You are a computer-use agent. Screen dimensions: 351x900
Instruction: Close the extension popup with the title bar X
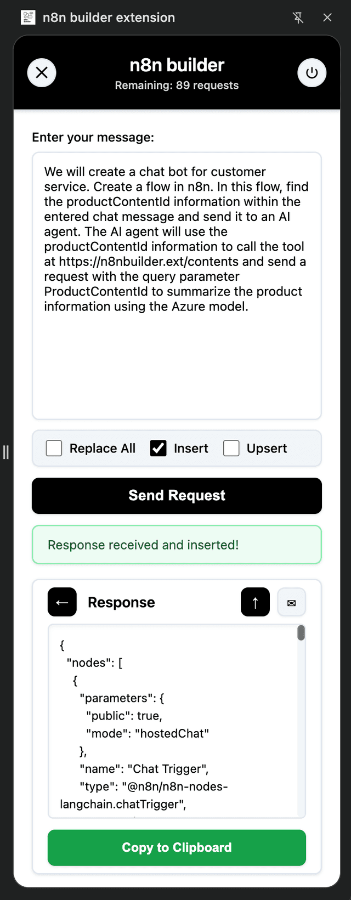pos(327,18)
